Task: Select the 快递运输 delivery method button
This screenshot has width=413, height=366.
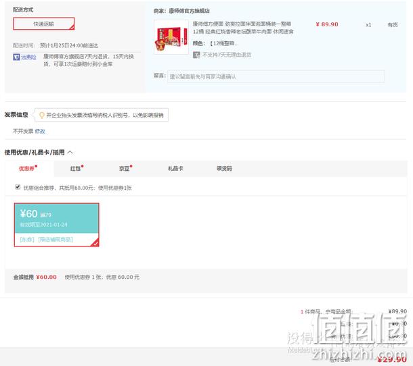Action: 44,24
